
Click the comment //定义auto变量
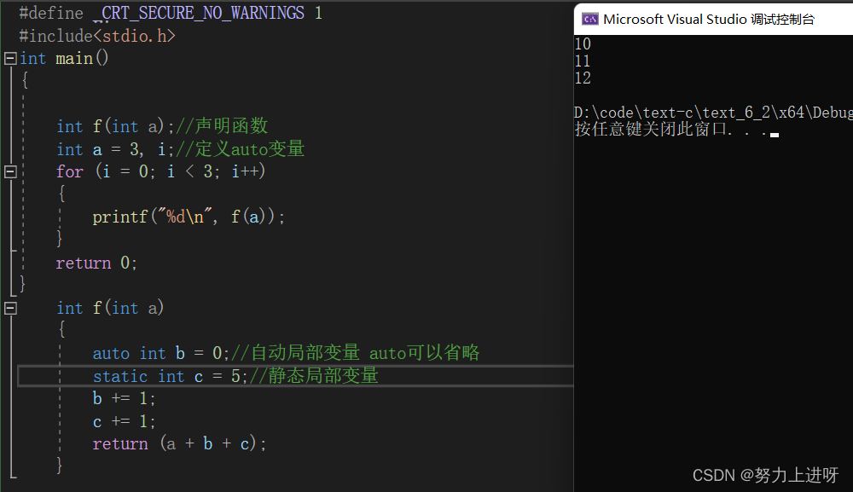point(240,149)
